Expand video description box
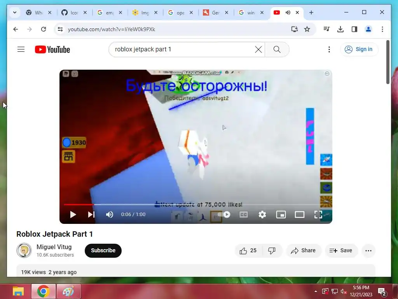Screen dimensions: 398x299 [x=196, y=271]
